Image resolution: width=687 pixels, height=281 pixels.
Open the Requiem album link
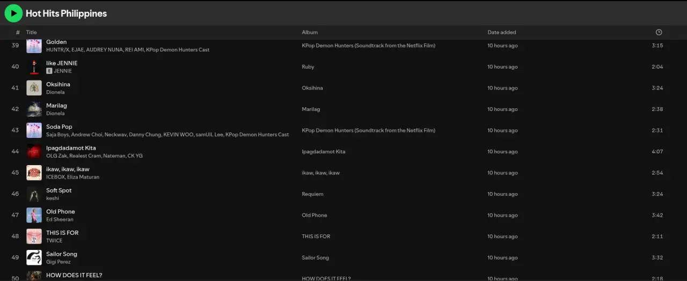click(312, 194)
